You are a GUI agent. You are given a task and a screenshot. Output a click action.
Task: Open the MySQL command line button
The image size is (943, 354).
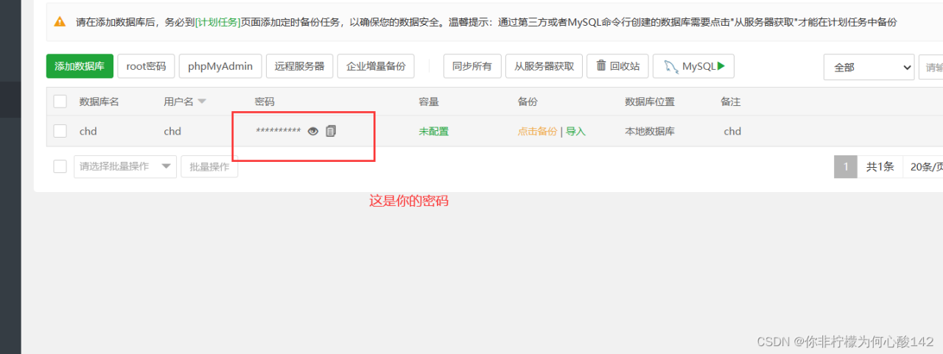(693, 66)
